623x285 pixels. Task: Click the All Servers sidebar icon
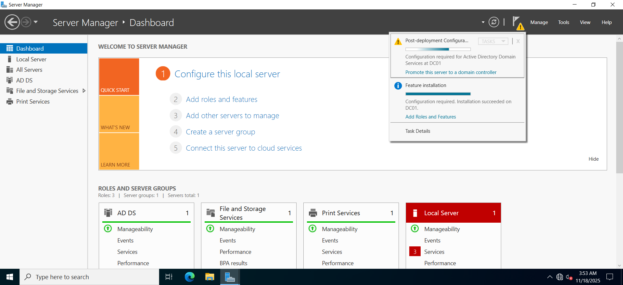coord(10,70)
